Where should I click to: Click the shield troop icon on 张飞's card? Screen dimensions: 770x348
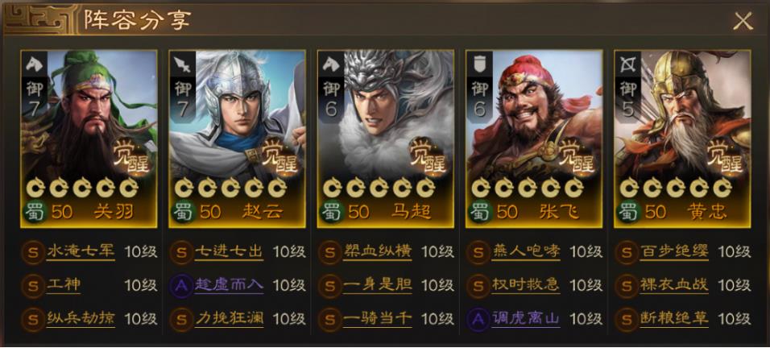(478, 63)
